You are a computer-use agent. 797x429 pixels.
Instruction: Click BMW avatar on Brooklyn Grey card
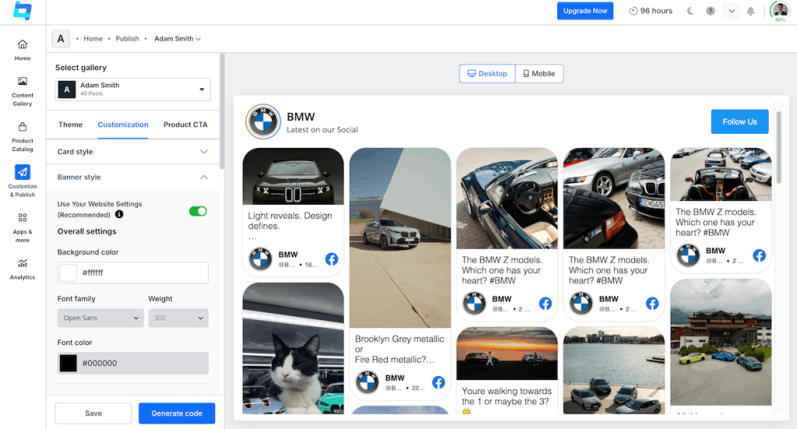point(367,382)
